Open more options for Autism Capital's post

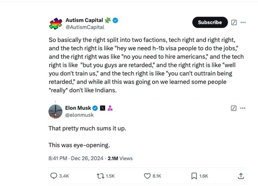coord(243,23)
